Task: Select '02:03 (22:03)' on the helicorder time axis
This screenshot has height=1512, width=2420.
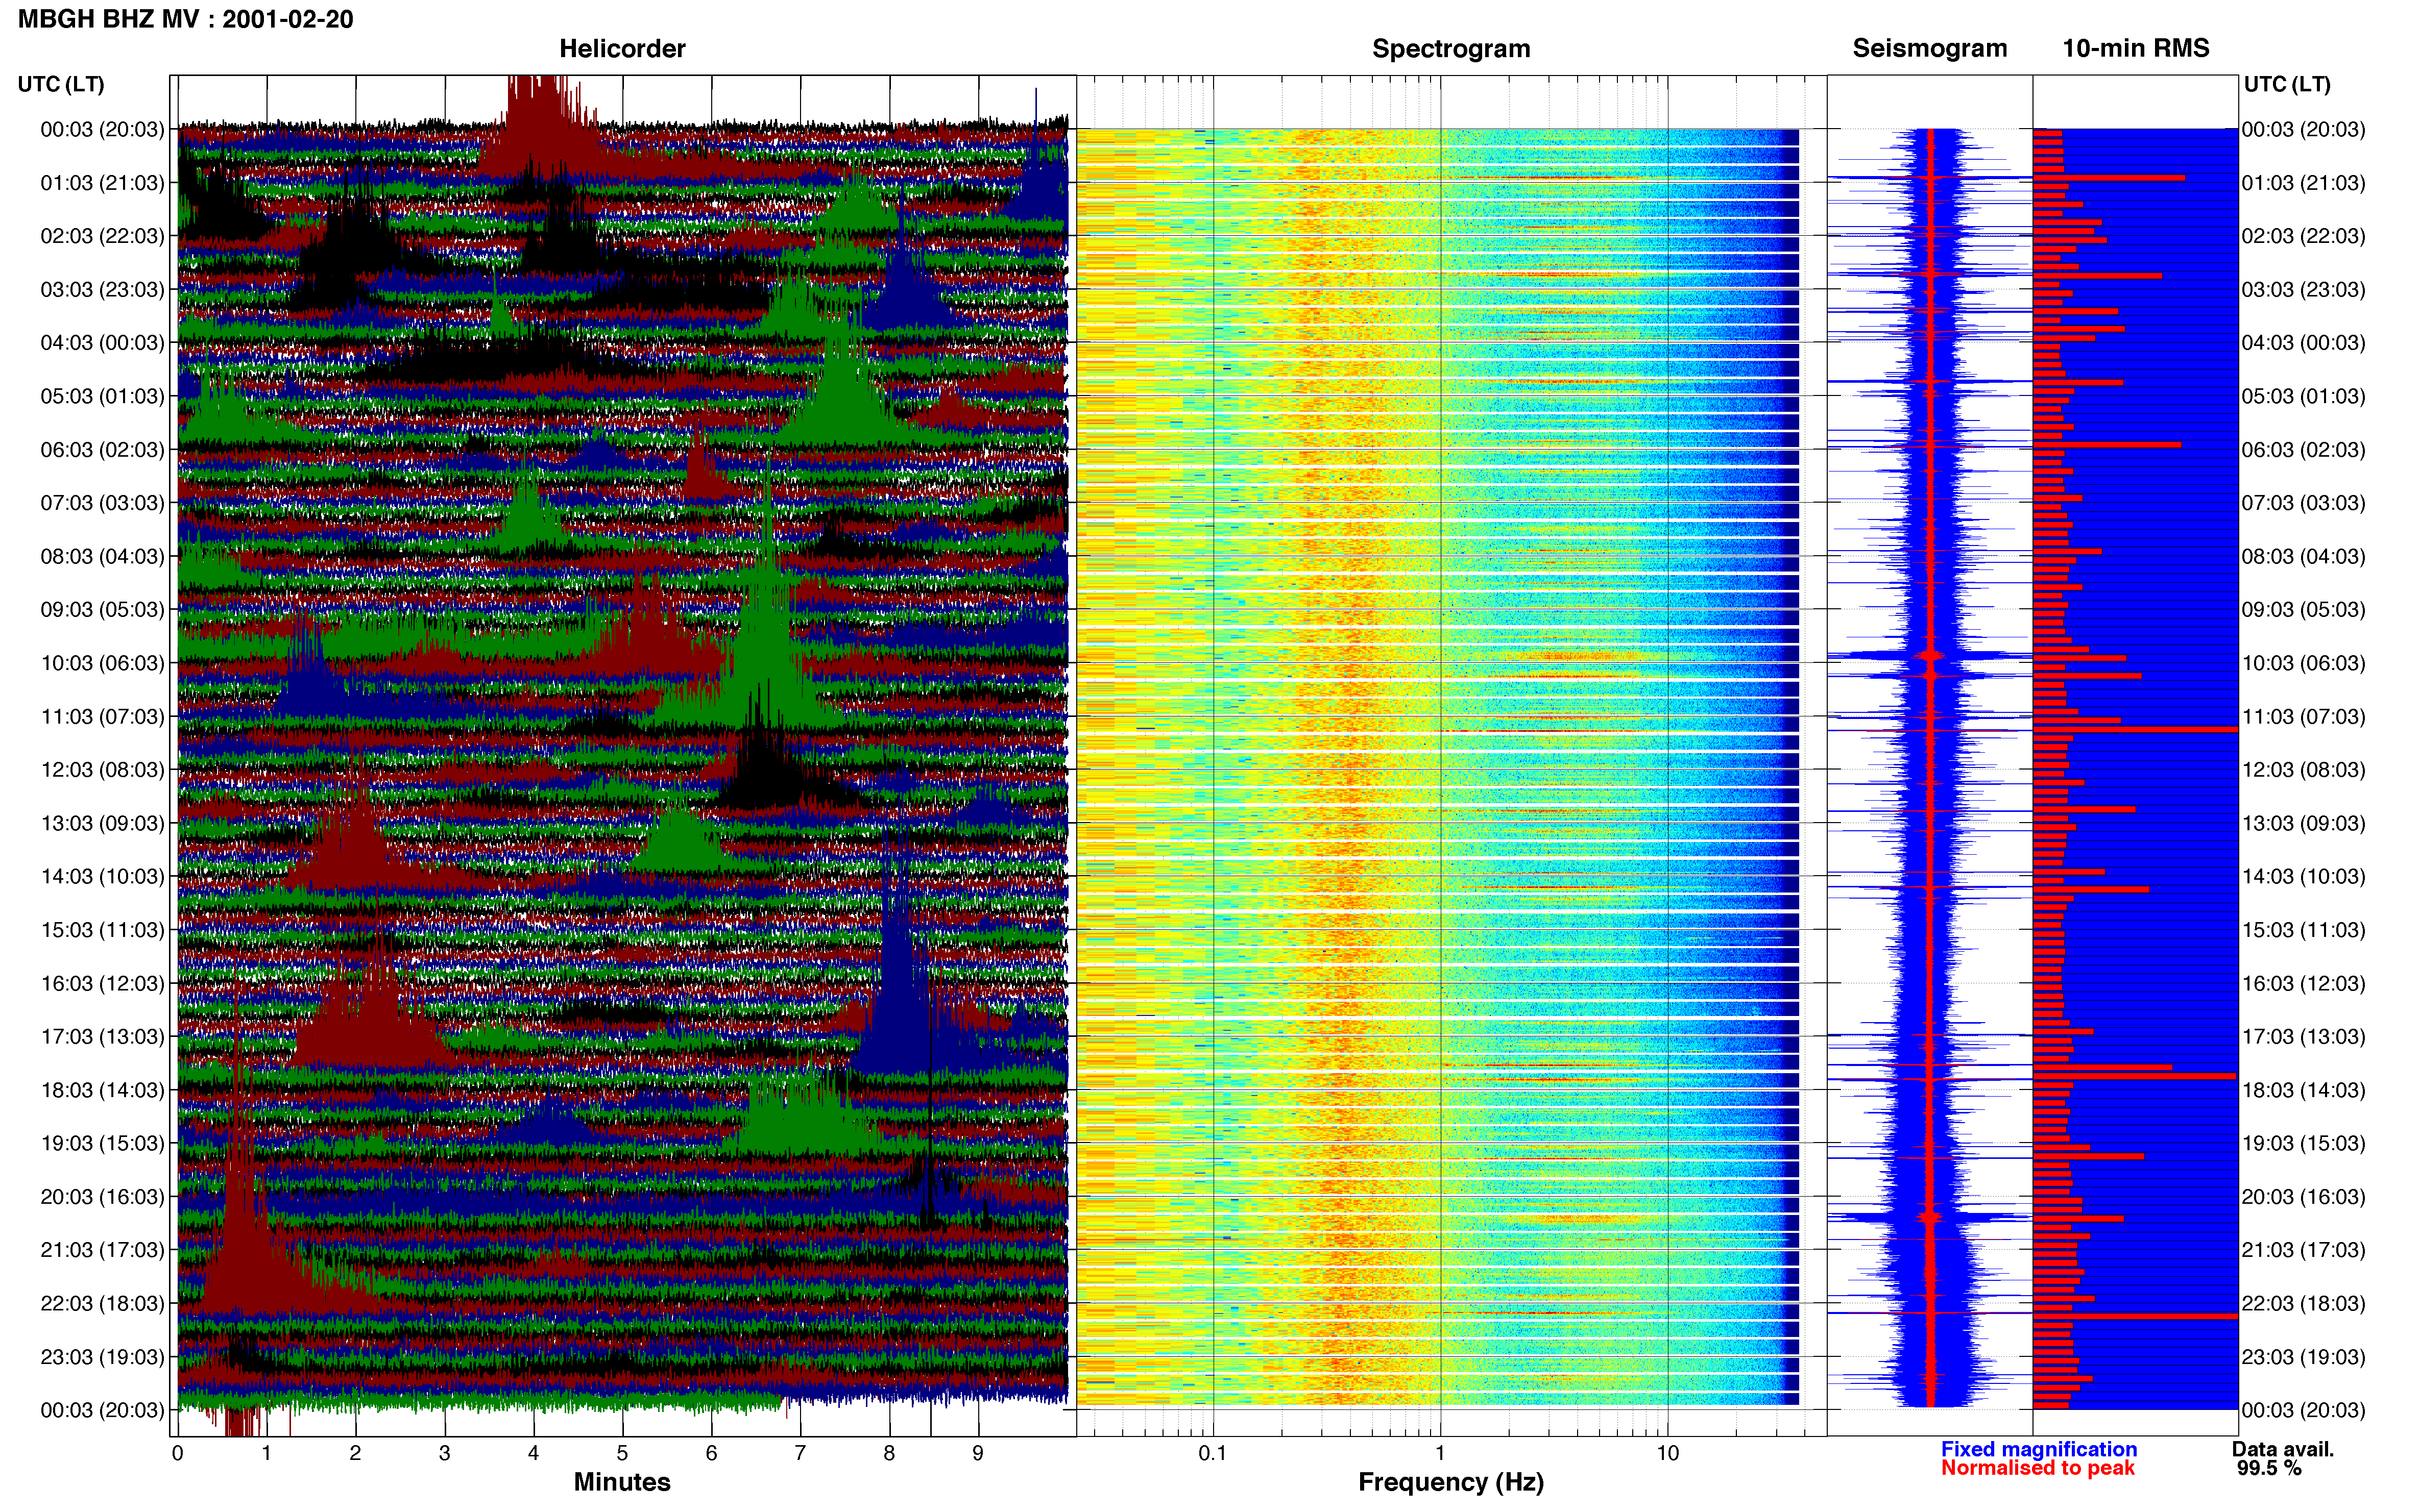Action: pos(102,236)
